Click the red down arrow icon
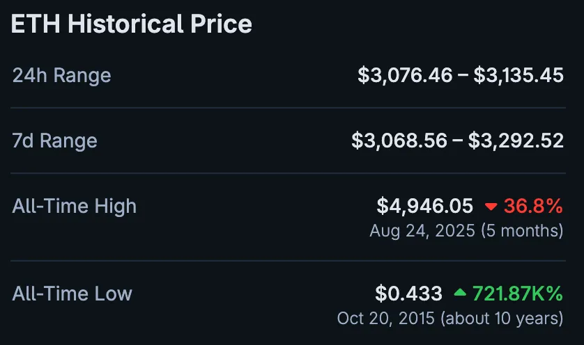The height and width of the screenshot is (345, 584). pyautogui.click(x=491, y=207)
